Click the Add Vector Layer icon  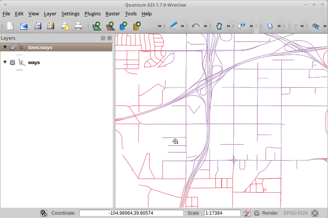[x=97, y=26]
